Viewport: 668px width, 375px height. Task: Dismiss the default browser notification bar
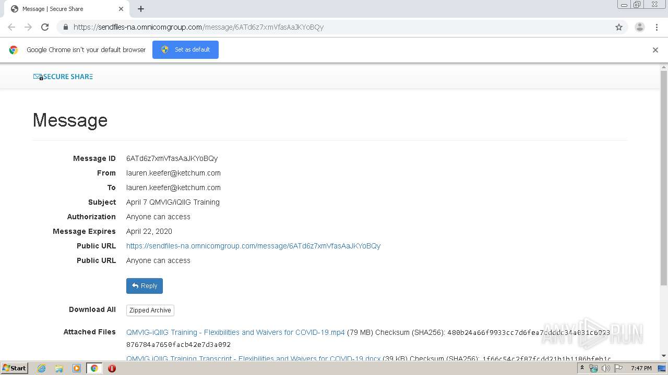[655, 50]
